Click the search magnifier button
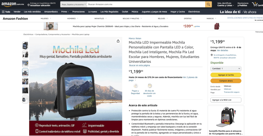The image size is (263, 136). pyautogui.click(x=208, y=4)
